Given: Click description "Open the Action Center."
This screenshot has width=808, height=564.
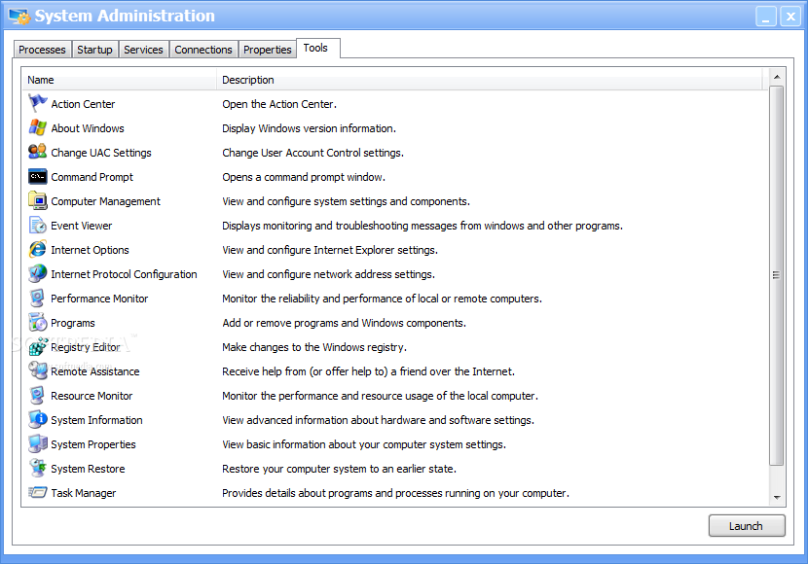Looking at the screenshot, I should point(279,104).
